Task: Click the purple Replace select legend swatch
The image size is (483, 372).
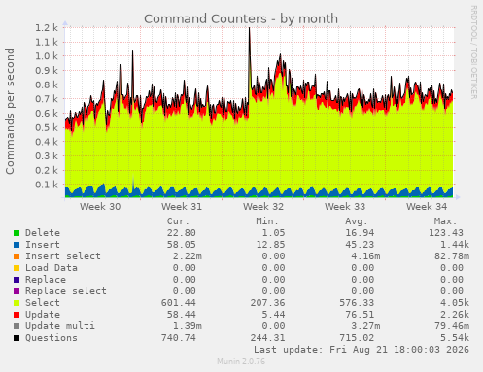Action: click(x=17, y=291)
